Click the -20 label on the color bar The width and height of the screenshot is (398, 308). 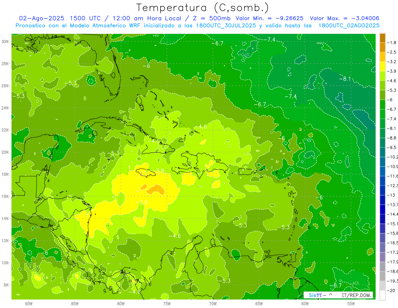[391, 290]
